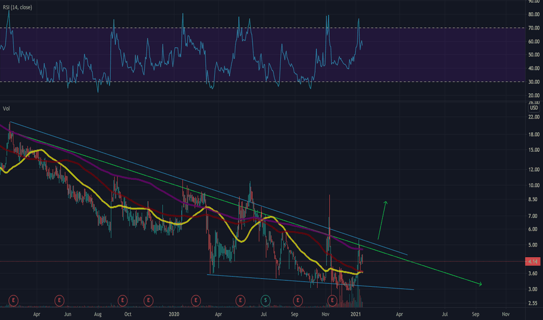This screenshot has height=320, width=543.
Task: Click the 2020 label on the time axis
Action: pyautogui.click(x=174, y=314)
